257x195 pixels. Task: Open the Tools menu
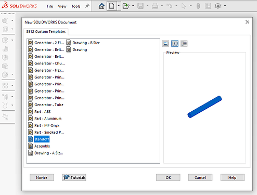(76, 6)
